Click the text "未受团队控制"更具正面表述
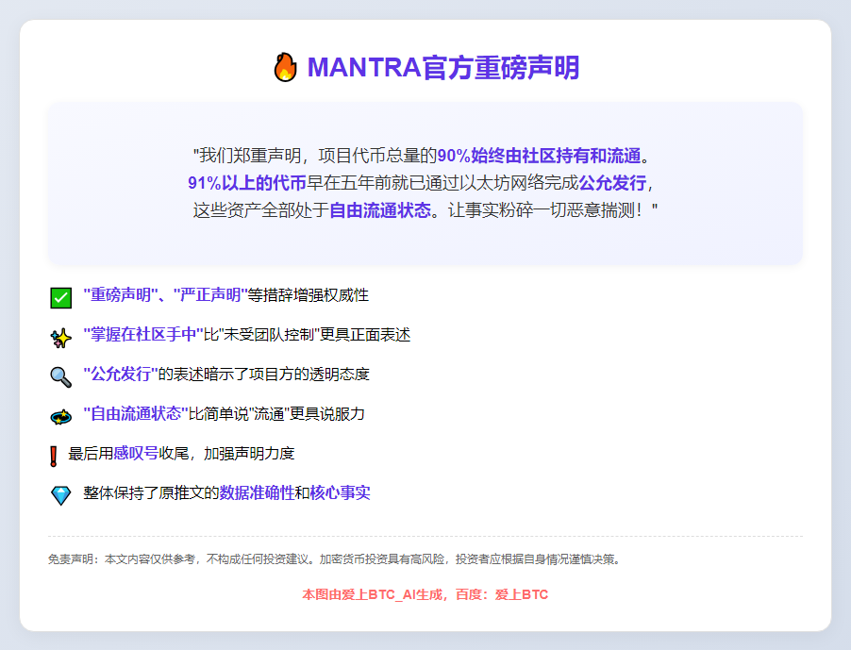Viewport: 851px width, 650px height. (314, 334)
